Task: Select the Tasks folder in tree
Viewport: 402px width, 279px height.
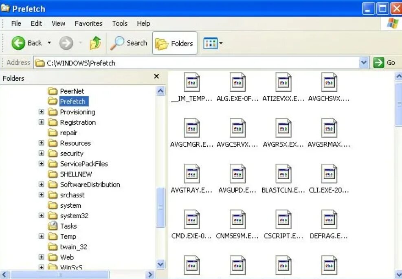Action: pyautogui.click(x=62, y=226)
